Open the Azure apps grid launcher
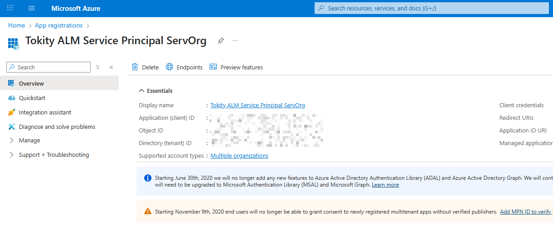This screenshot has height=228, width=553. point(10,8)
